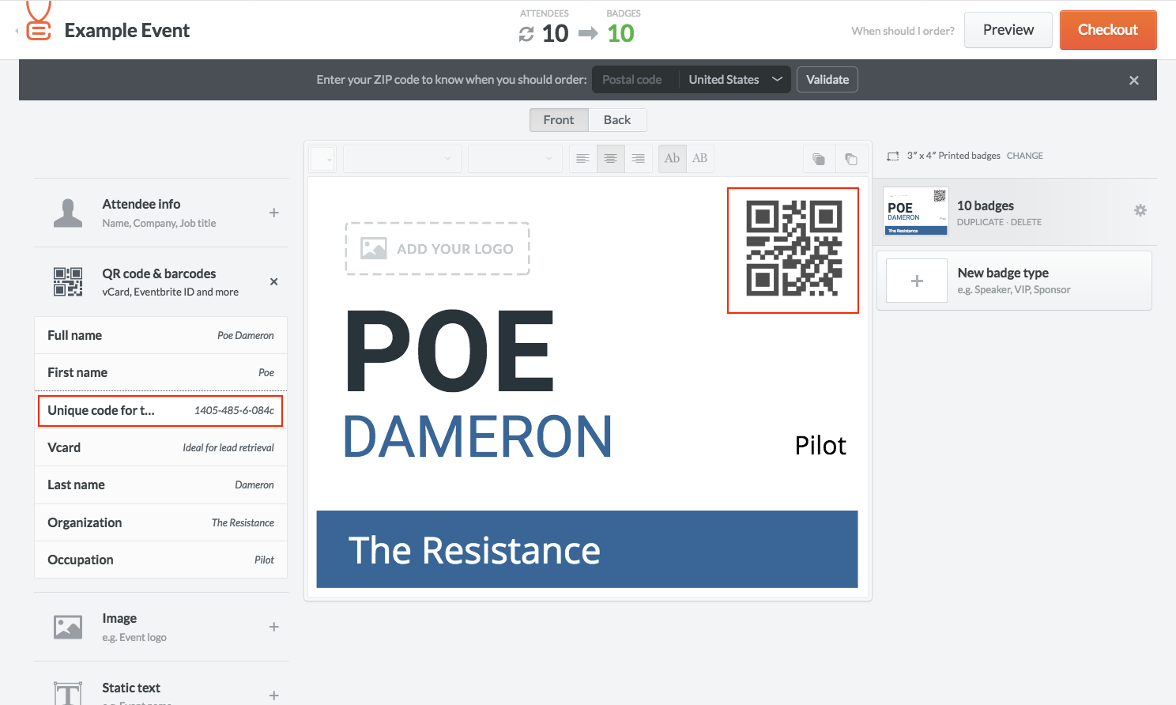The width and height of the screenshot is (1176, 705).
Task: Add Occupation QR field
Action: coord(160,560)
